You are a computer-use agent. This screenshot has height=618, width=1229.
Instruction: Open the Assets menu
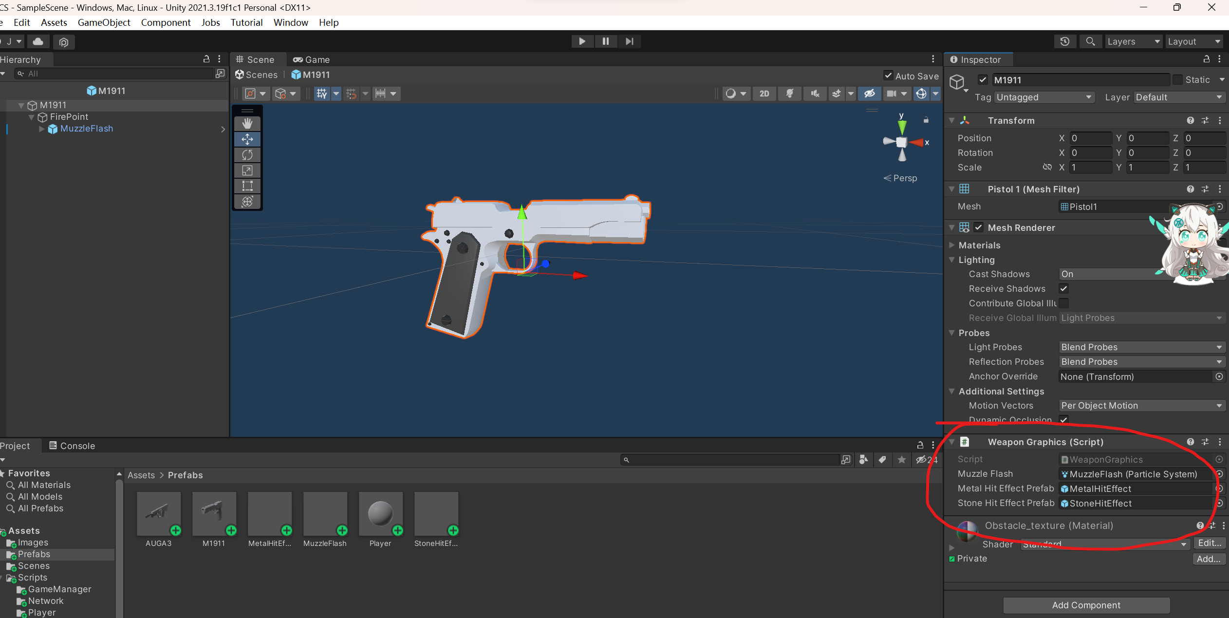pyautogui.click(x=54, y=22)
